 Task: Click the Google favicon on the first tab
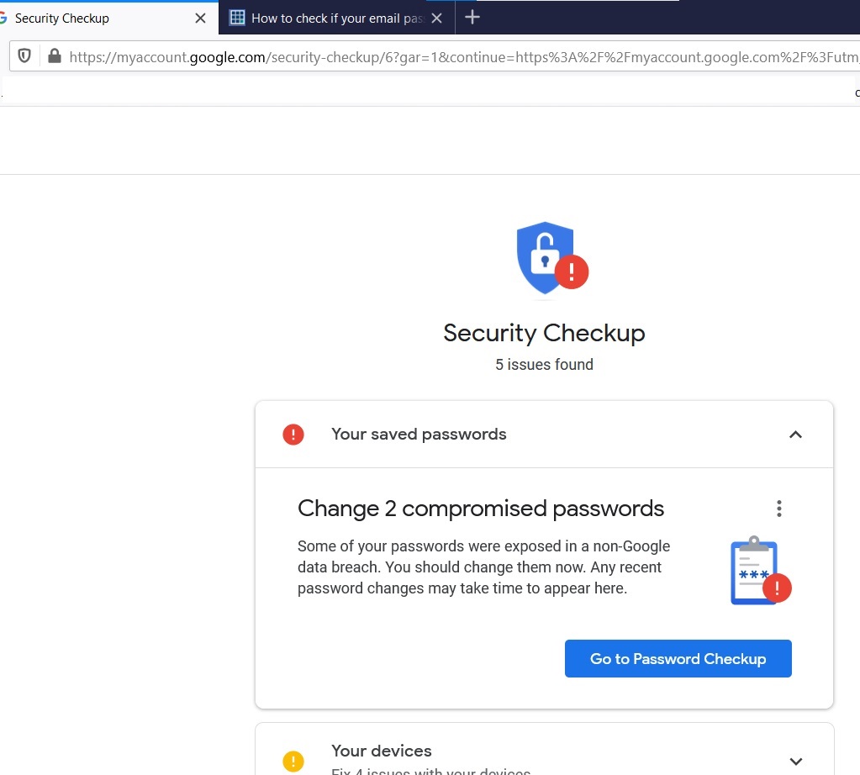(3, 18)
